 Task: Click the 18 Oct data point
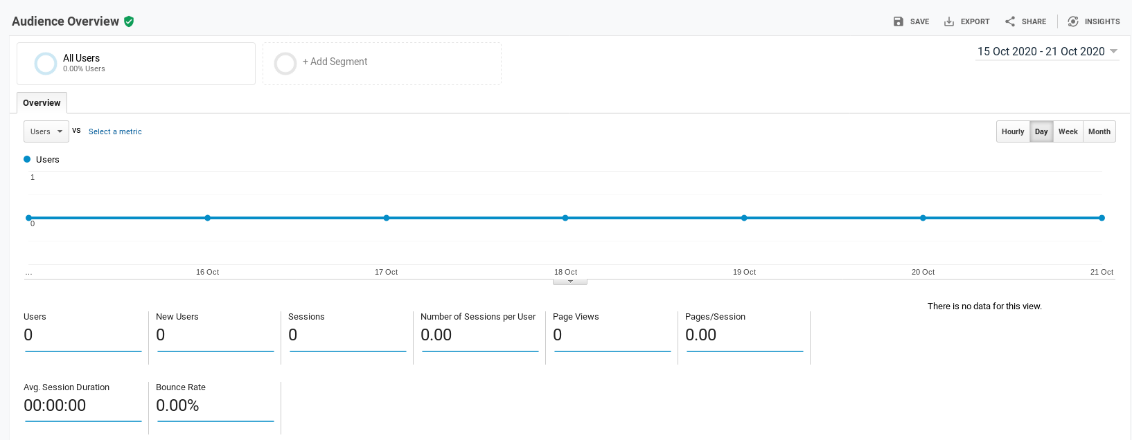(x=565, y=218)
